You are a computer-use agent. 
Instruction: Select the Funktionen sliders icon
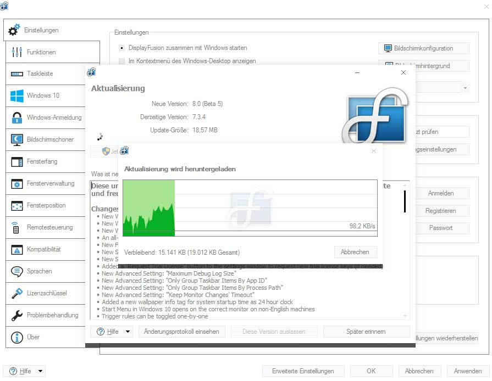(x=16, y=52)
